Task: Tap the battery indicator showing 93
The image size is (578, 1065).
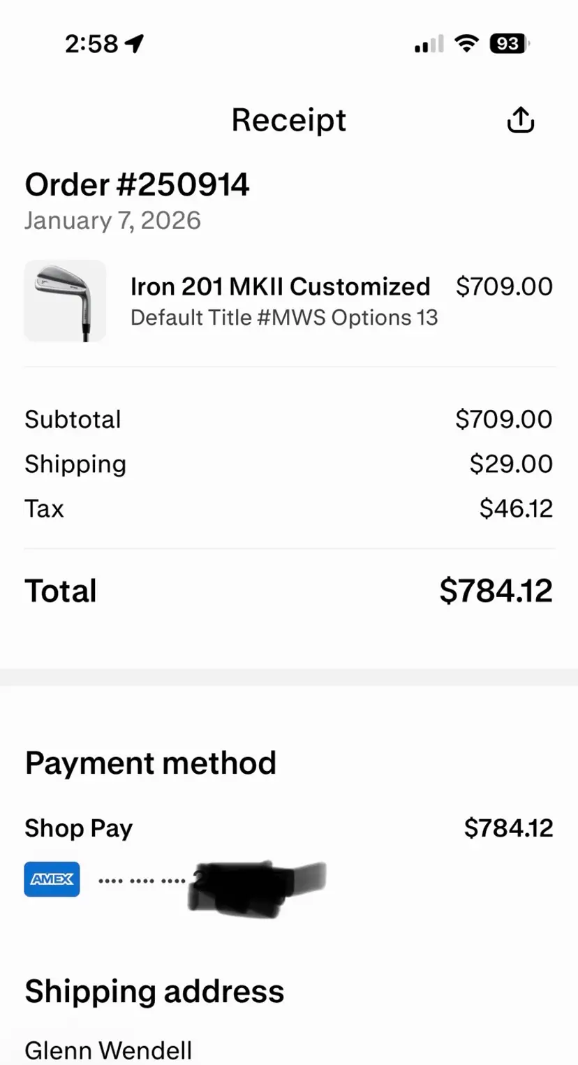Action: (x=509, y=44)
